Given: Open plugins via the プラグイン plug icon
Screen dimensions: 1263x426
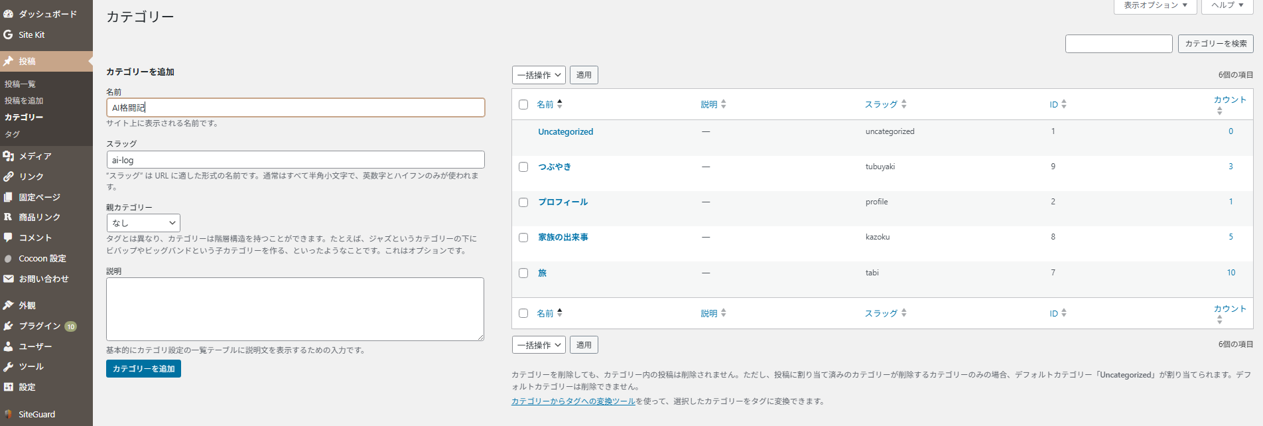Looking at the screenshot, I should [9, 326].
